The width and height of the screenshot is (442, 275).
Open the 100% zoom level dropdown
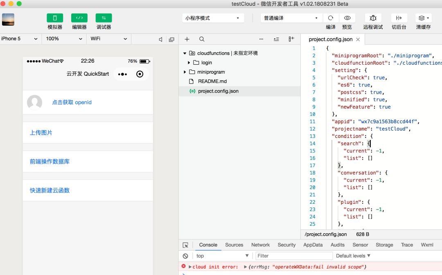pos(64,39)
